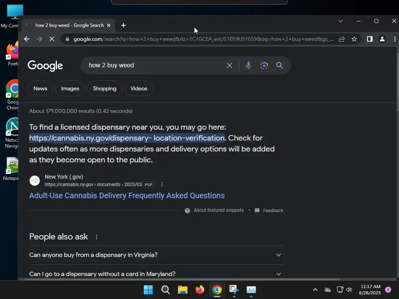Open the notification badge showing 3
This screenshot has height=299, width=399.
click(x=388, y=290)
